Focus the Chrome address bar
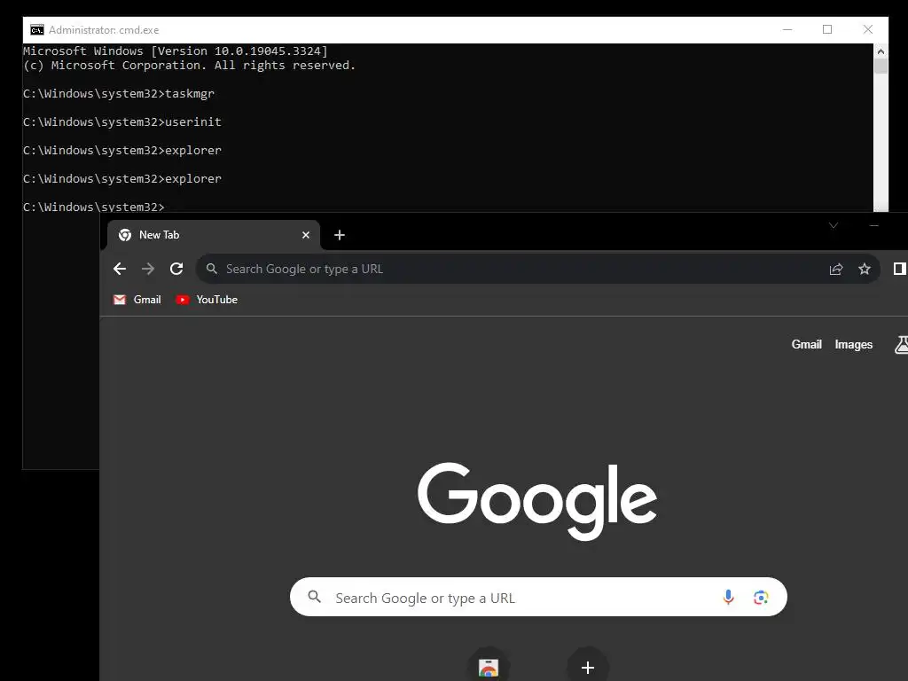 [538, 269]
